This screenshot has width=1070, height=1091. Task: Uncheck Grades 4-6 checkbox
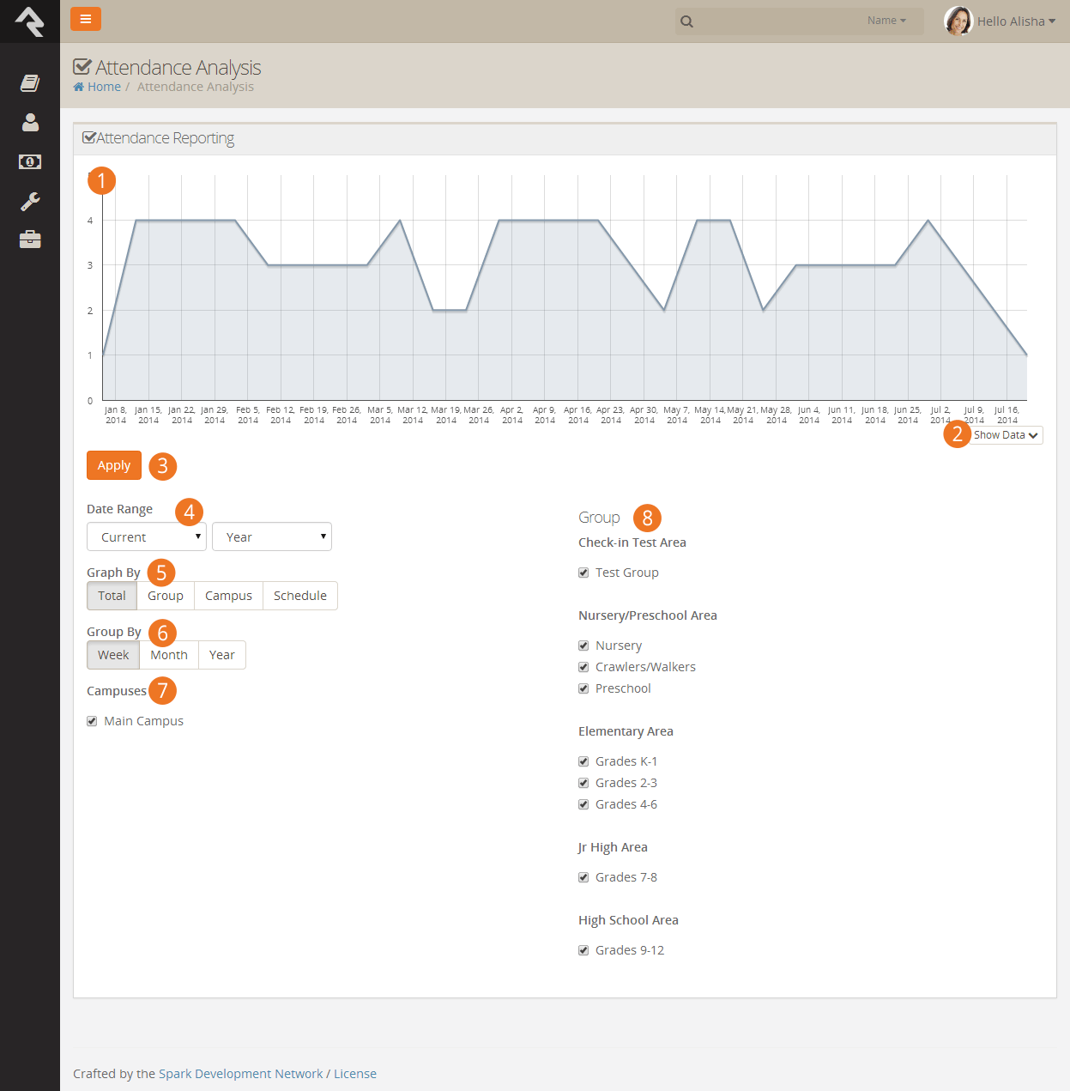tap(583, 804)
